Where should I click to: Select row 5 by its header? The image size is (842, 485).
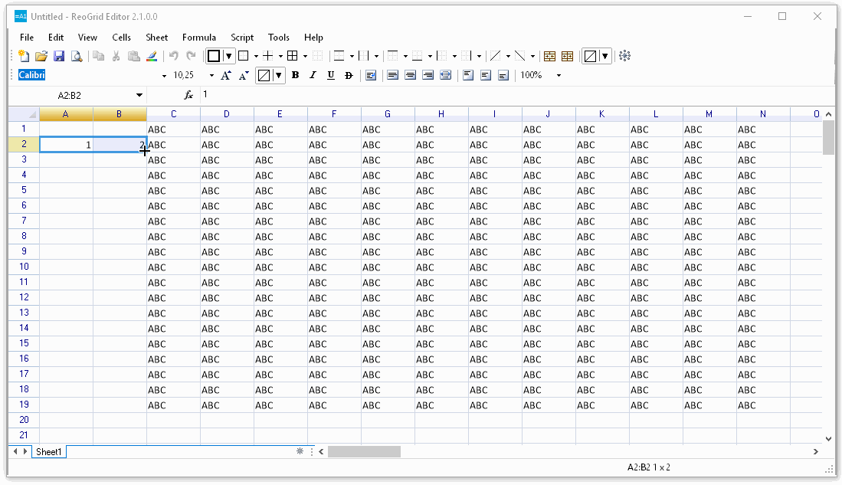pos(24,190)
